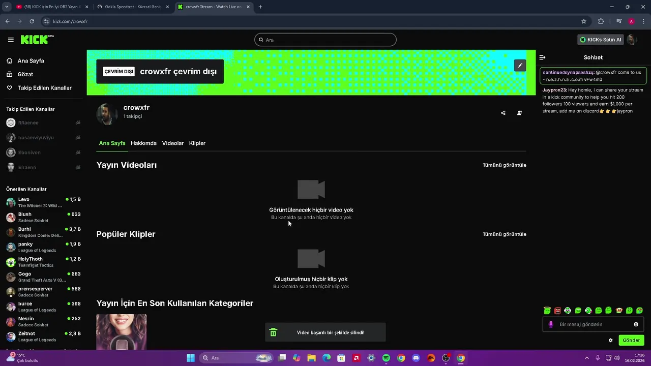Click the Gönder send button
This screenshot has height=366, width=651.
click(631, 340)
